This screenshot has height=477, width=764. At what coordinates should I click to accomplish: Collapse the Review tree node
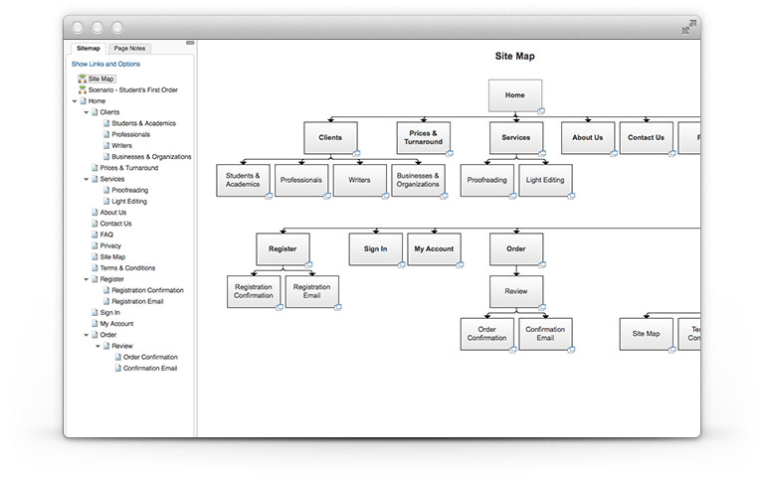(x=97, y=346)
